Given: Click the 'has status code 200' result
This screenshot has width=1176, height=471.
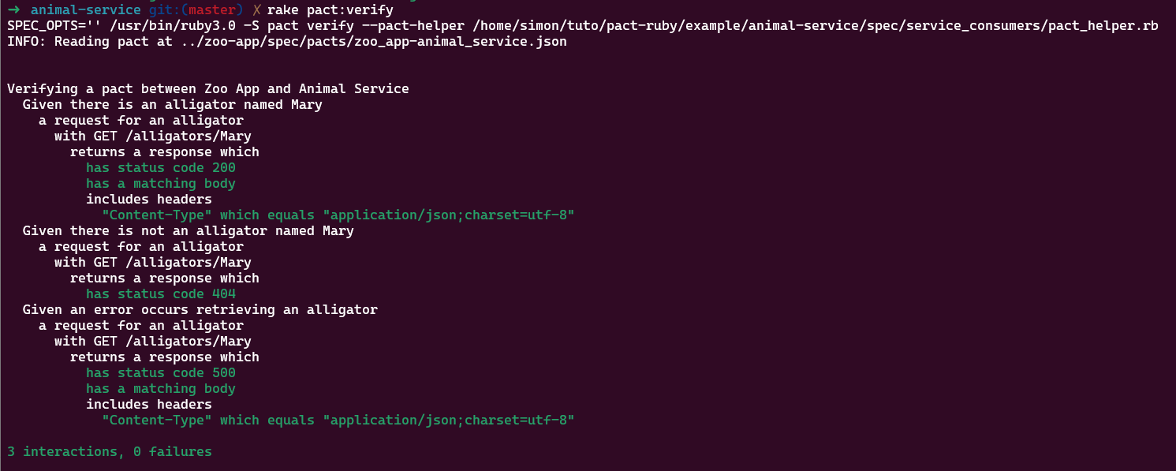Looking at the screenshot, I should 161,168.
